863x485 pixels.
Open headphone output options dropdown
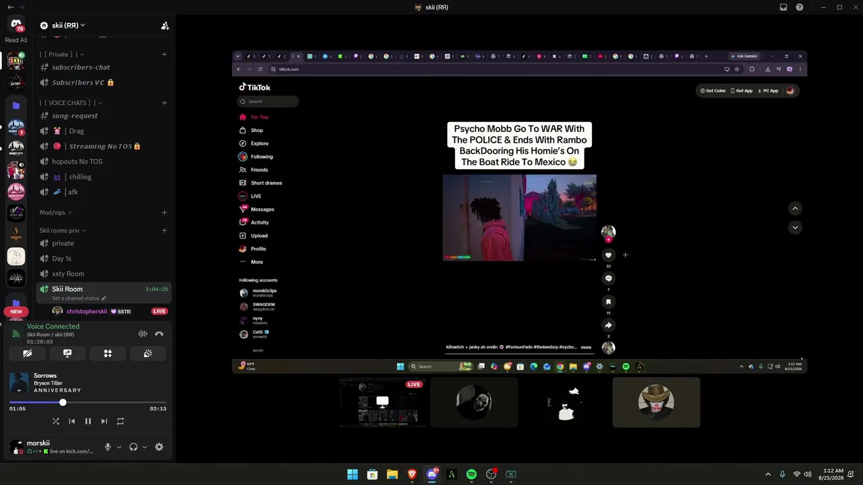point(144,447)
